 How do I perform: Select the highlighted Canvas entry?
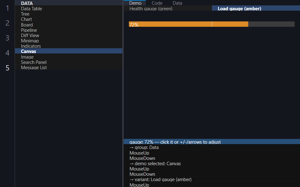(68, 51)
